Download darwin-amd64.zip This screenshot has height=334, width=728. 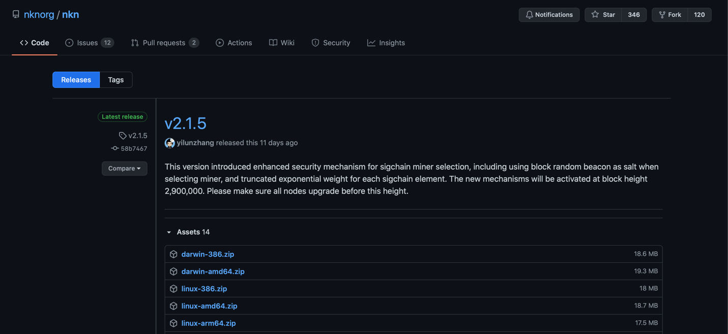tap(213, 271)
